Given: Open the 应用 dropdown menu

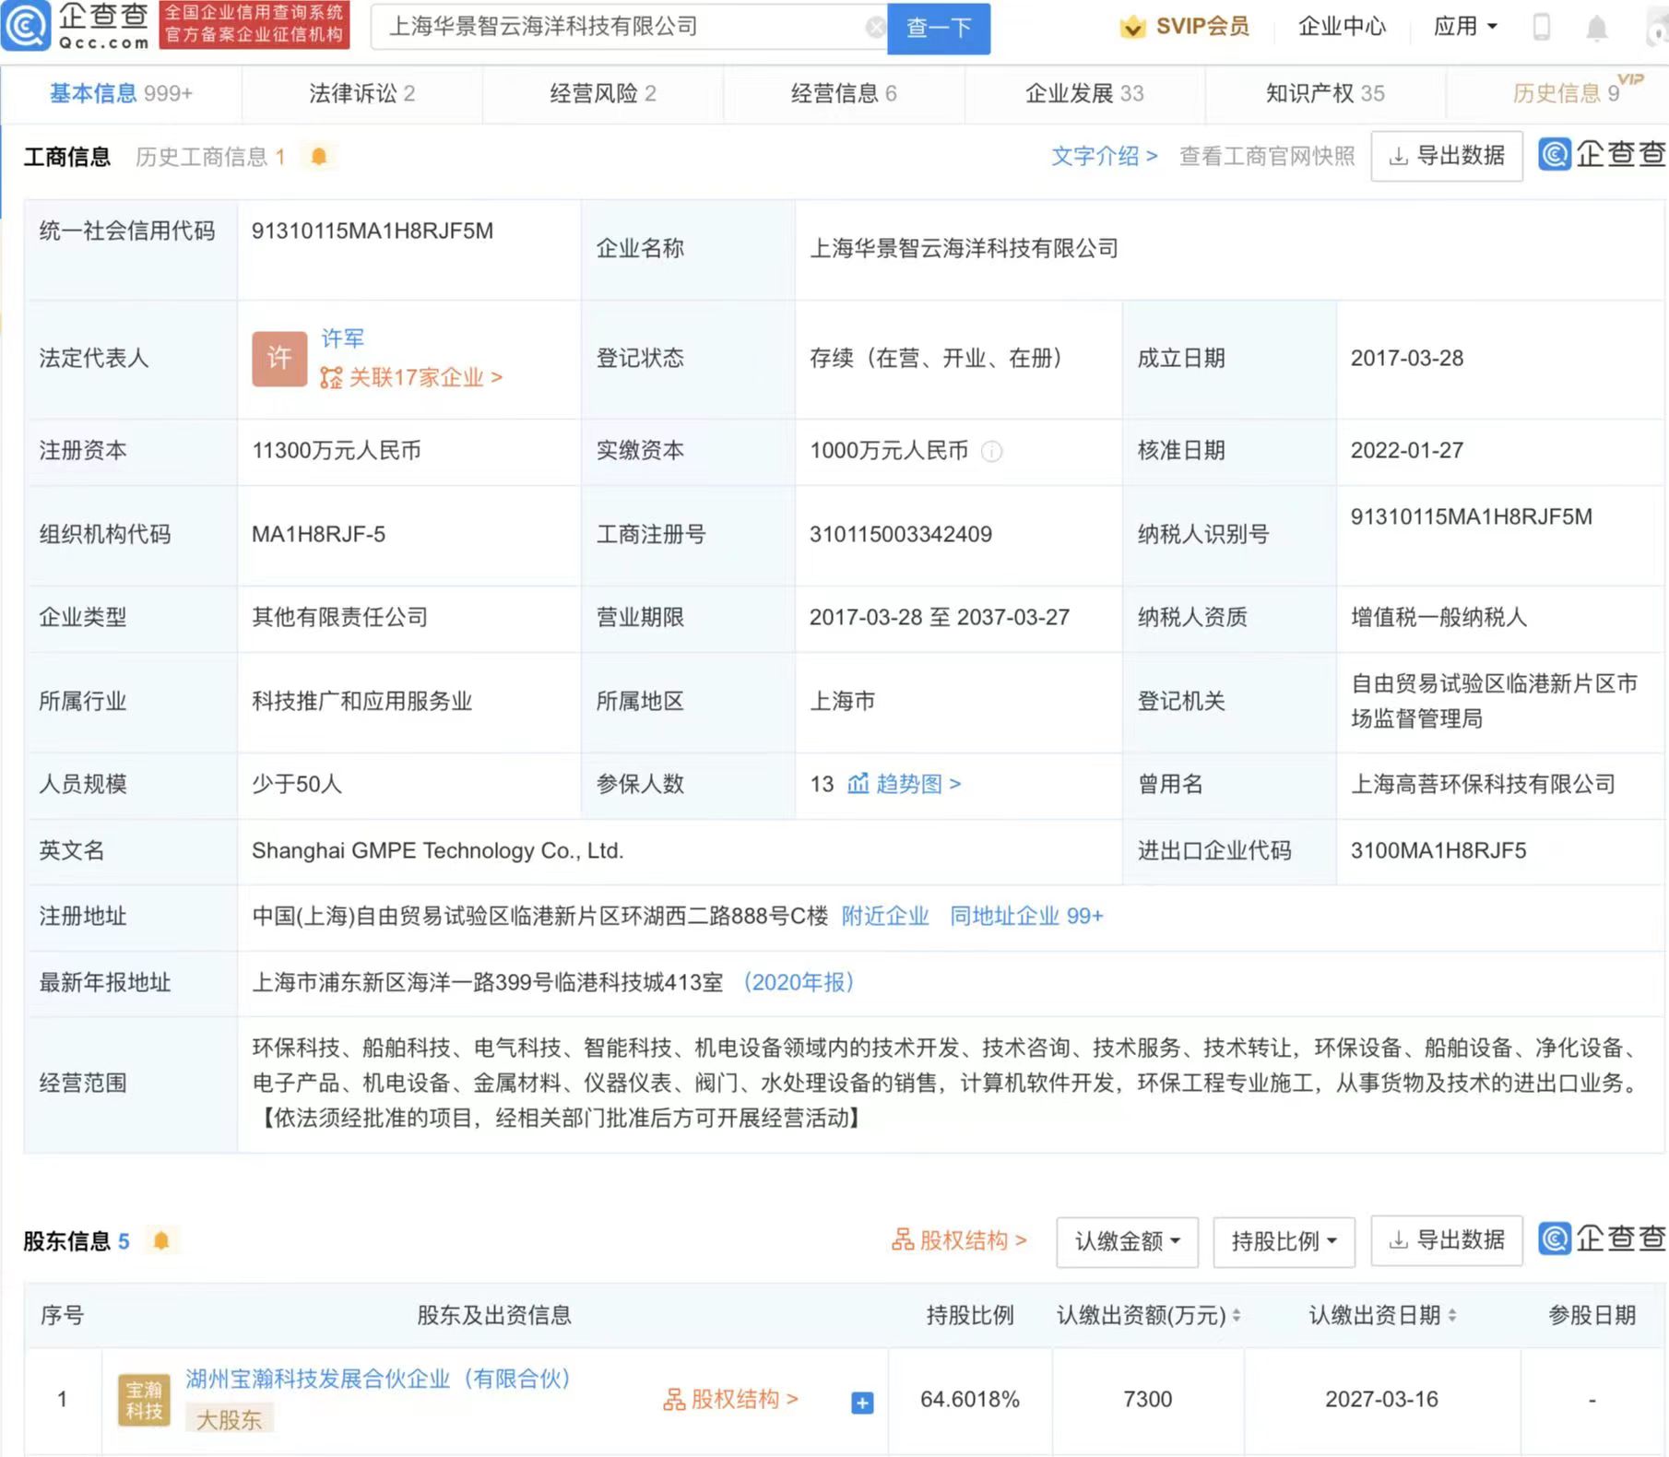Looking at the screenshot, I should pos(1465,27).
